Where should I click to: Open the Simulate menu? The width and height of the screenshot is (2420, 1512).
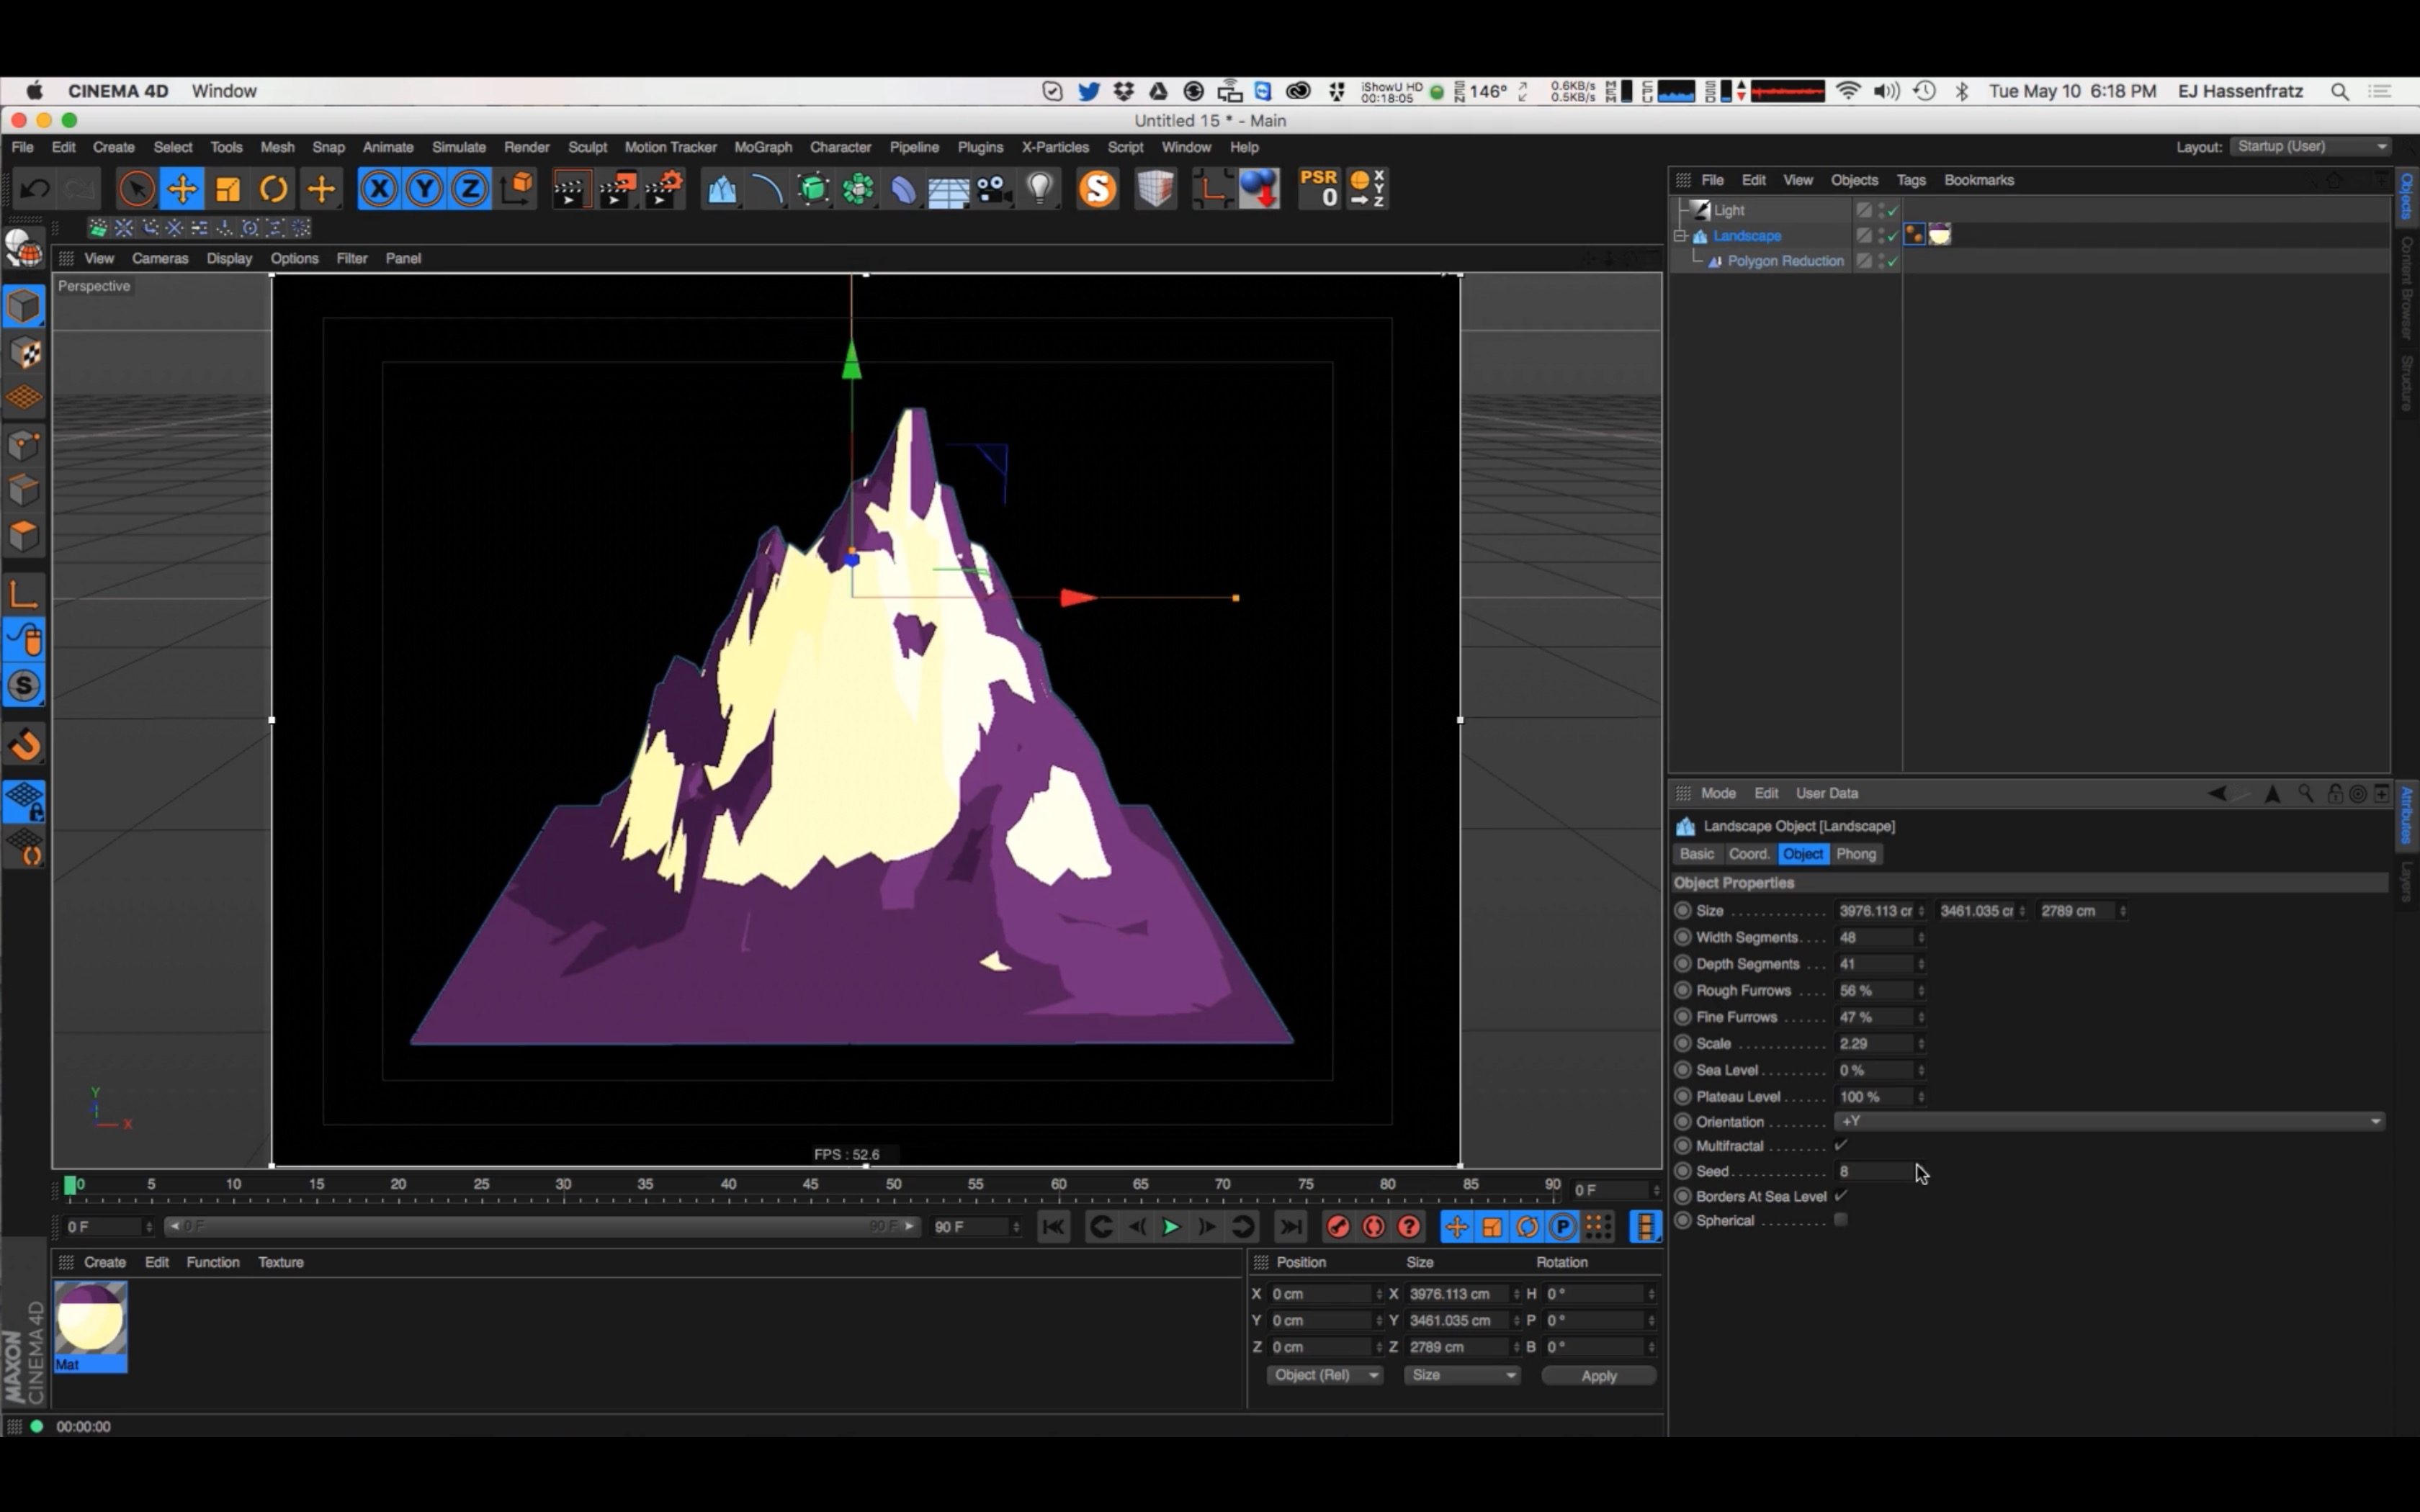click(459, 147)
